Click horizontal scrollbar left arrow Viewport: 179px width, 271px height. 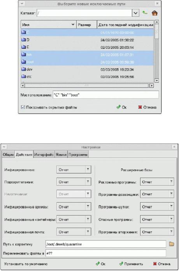click(23, 85)
